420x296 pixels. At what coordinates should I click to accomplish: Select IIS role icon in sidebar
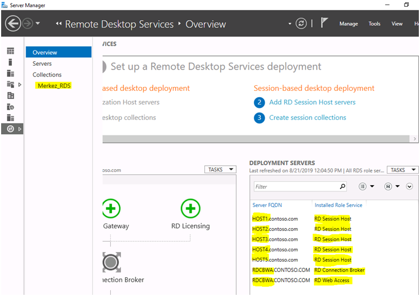[x=10, y=107]
